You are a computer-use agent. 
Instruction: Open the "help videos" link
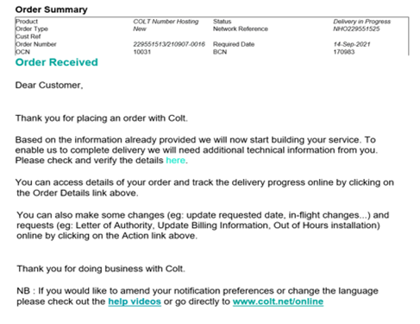pyautogui.click(x=135, y=302)
